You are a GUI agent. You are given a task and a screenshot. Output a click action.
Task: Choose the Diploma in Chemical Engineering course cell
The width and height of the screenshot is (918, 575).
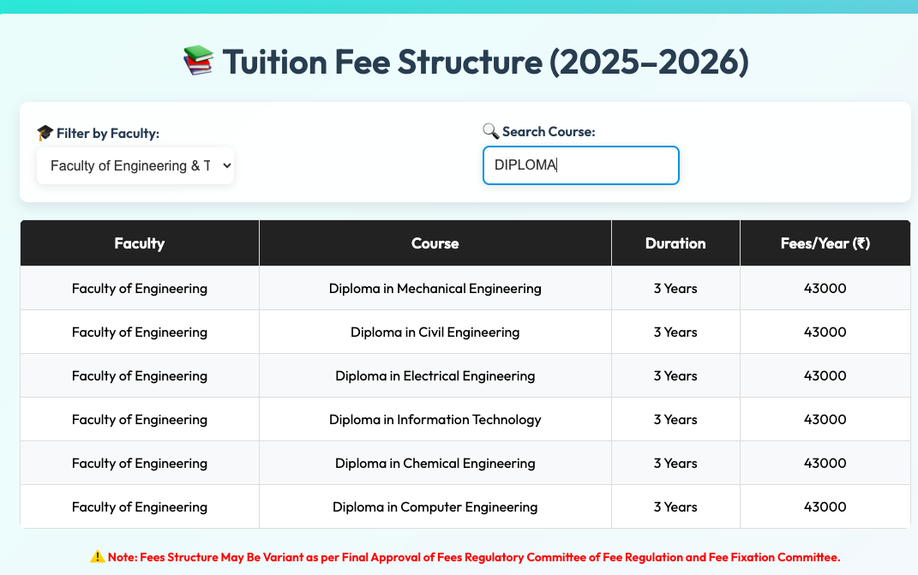[x=435, y=463]
